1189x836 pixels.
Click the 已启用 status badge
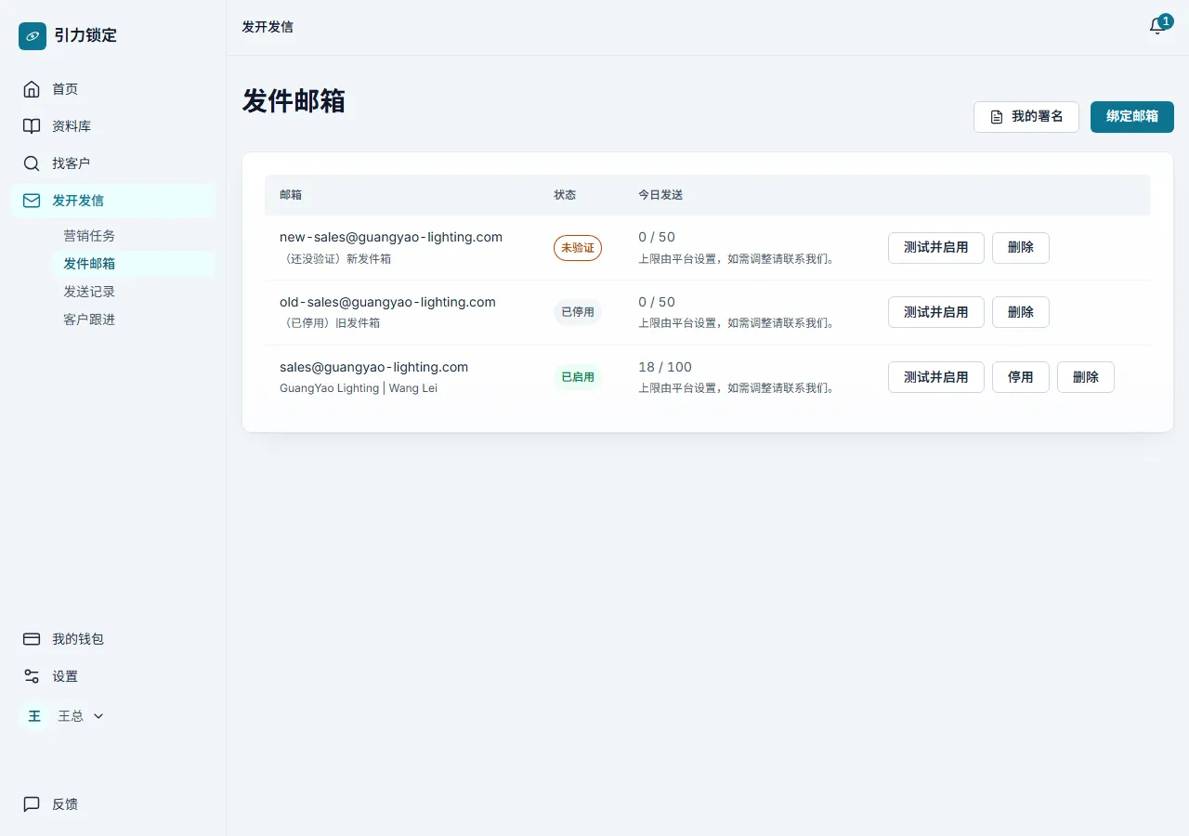click(x=578, y=377)
